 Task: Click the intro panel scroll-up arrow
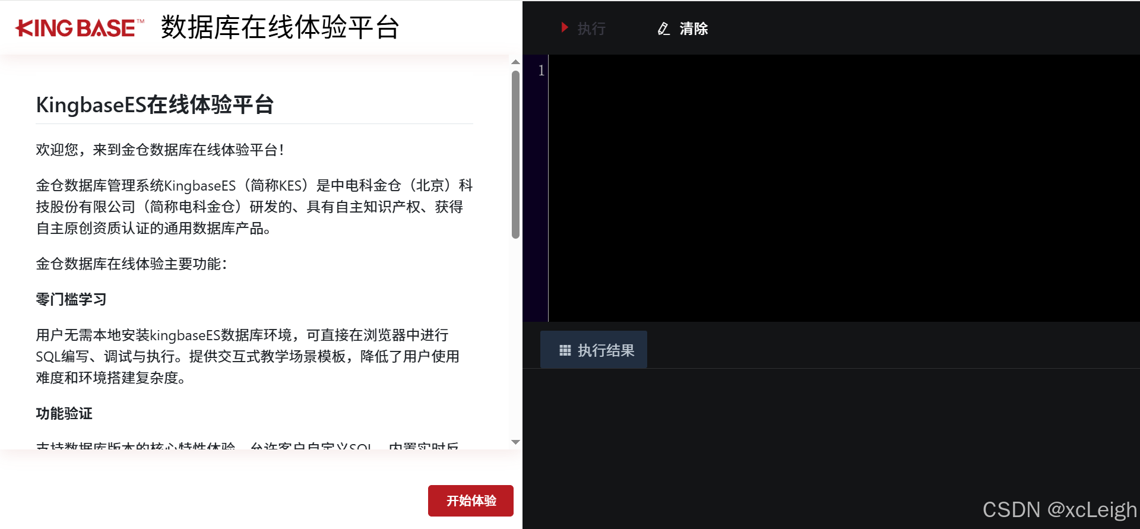515,62
